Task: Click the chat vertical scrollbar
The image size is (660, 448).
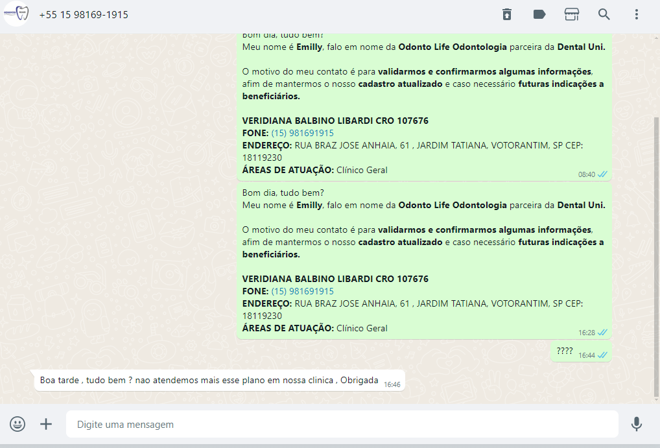Action: point(656,257)
